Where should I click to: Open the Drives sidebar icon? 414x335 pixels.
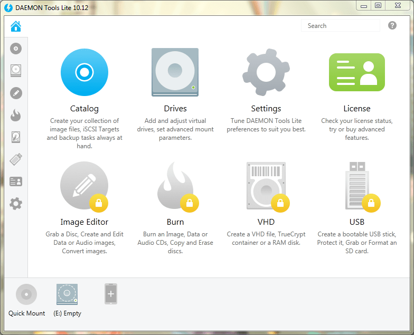click(x=16, y=71)
